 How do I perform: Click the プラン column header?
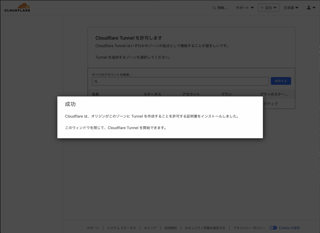coord(227,94)
